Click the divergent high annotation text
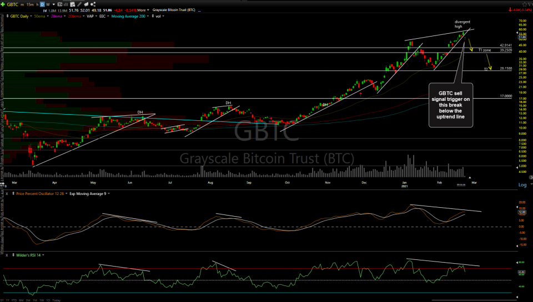The height and width of the screenshot is (302, 533). 462,24
